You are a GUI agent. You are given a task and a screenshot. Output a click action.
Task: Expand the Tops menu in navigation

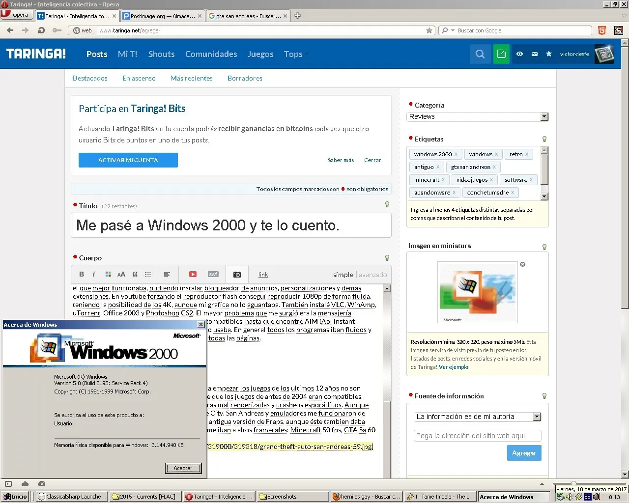[296, 54]
